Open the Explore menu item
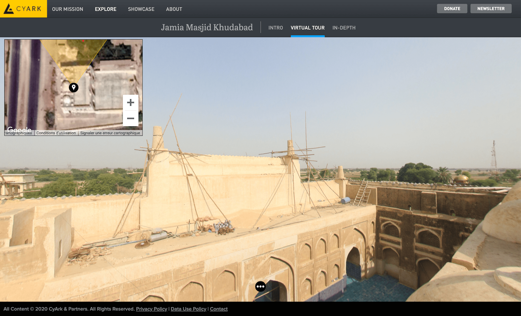 point(106,9)
